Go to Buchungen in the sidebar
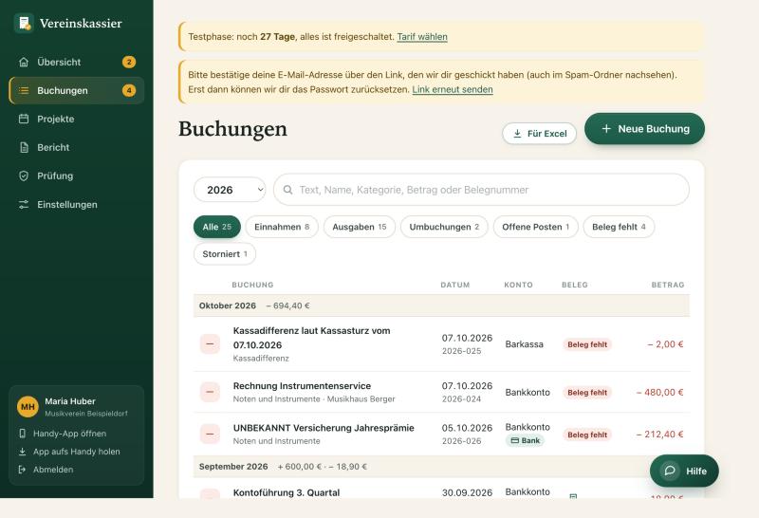Viewport: 759px width, 518px height. (x=77, y=90)
